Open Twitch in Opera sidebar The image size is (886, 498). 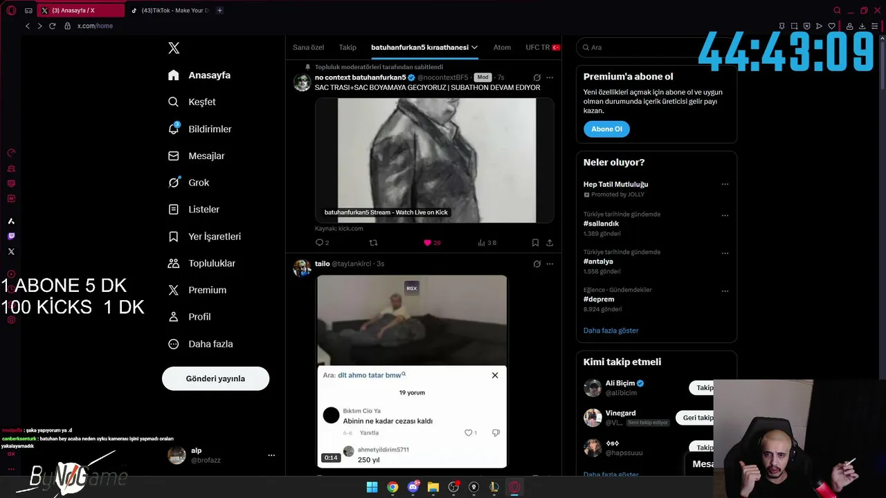(x=11, y=237)
